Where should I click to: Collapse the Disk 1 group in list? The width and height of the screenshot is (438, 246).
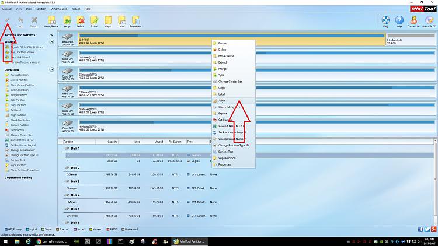(x=67, y=149)
